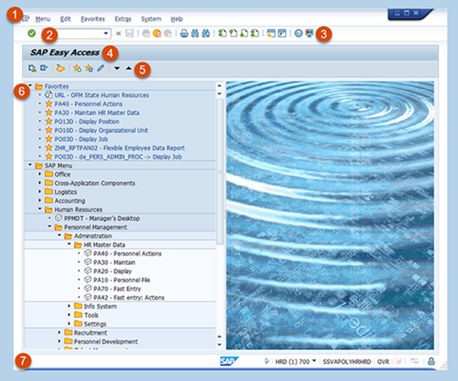Select PO13D - Display Position favorite
Image resolution: width=458 pixels, height=381 pixels.
[87, 122]
